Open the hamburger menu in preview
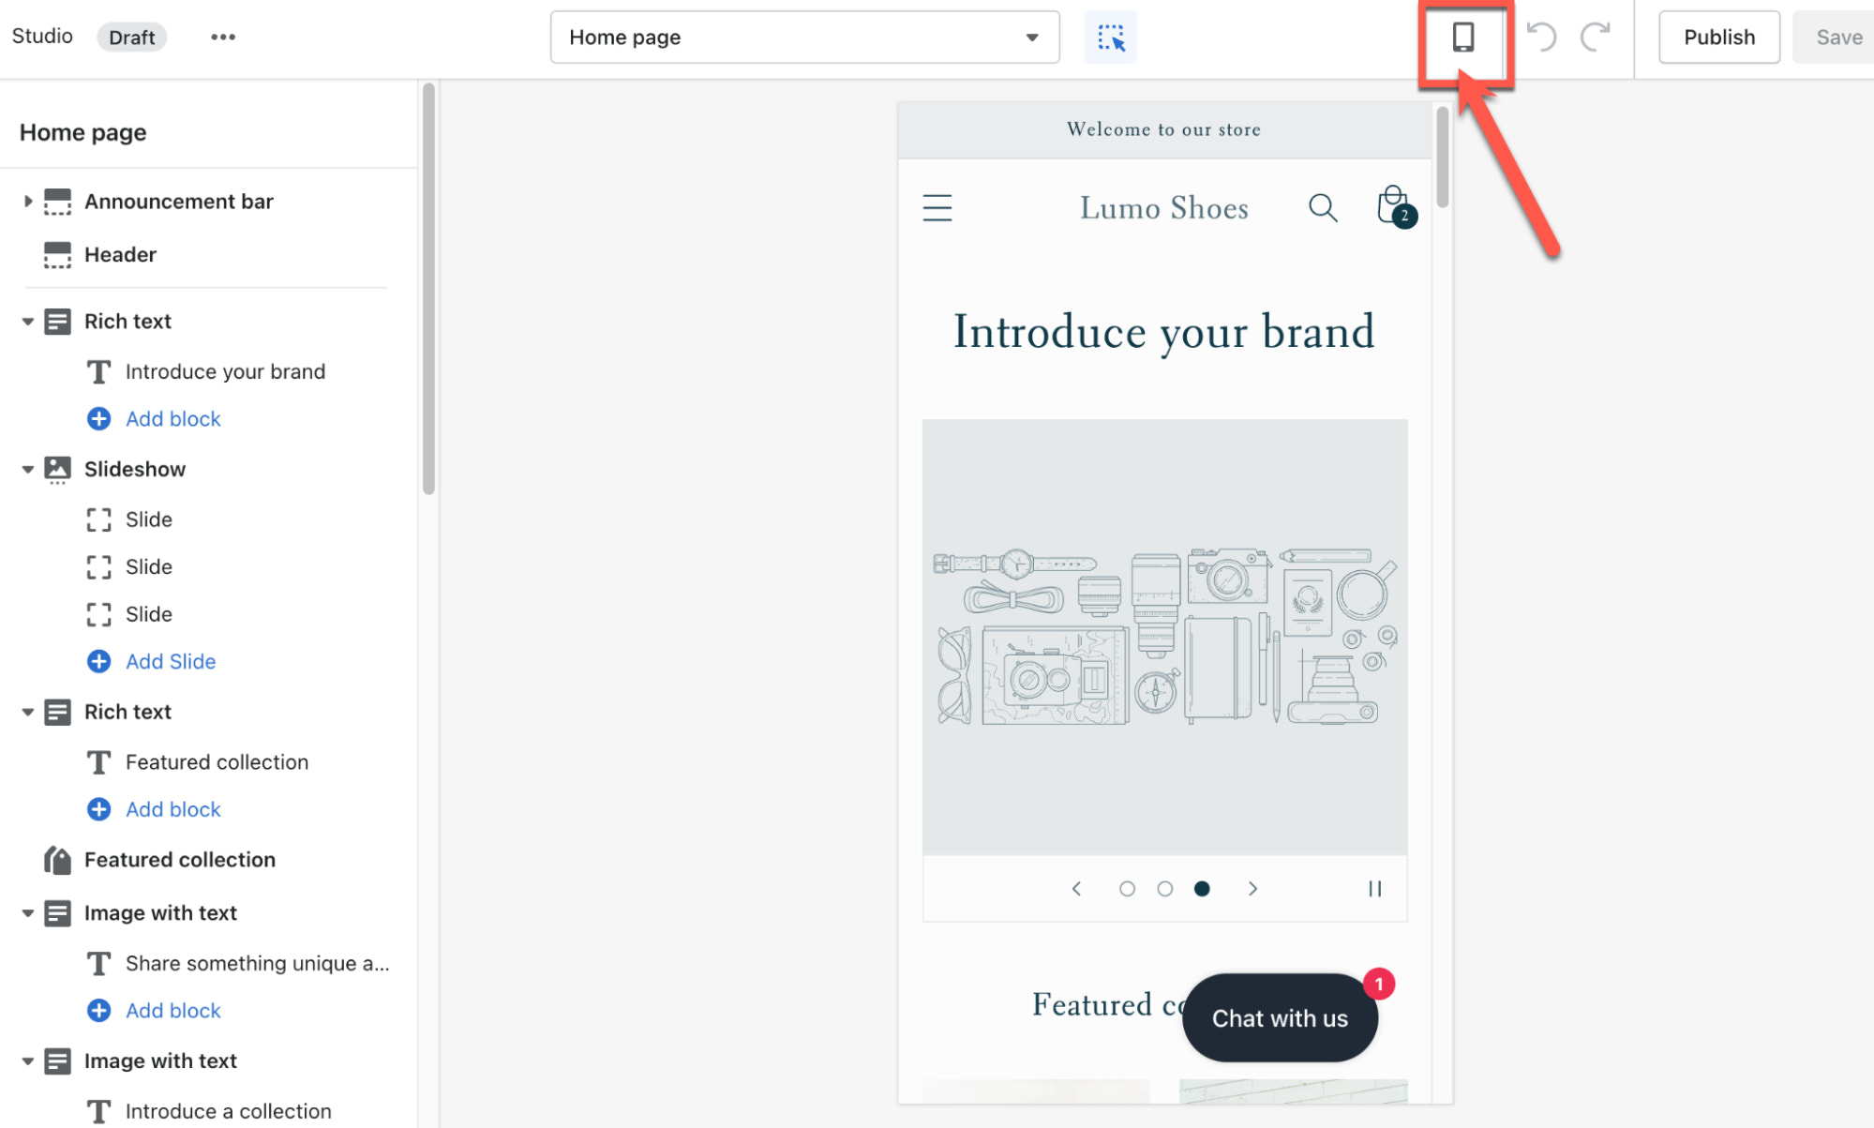 937,207
